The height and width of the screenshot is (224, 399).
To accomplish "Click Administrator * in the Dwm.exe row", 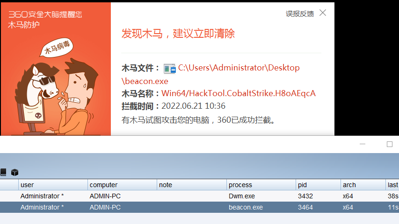I will (x=42, y=196).
